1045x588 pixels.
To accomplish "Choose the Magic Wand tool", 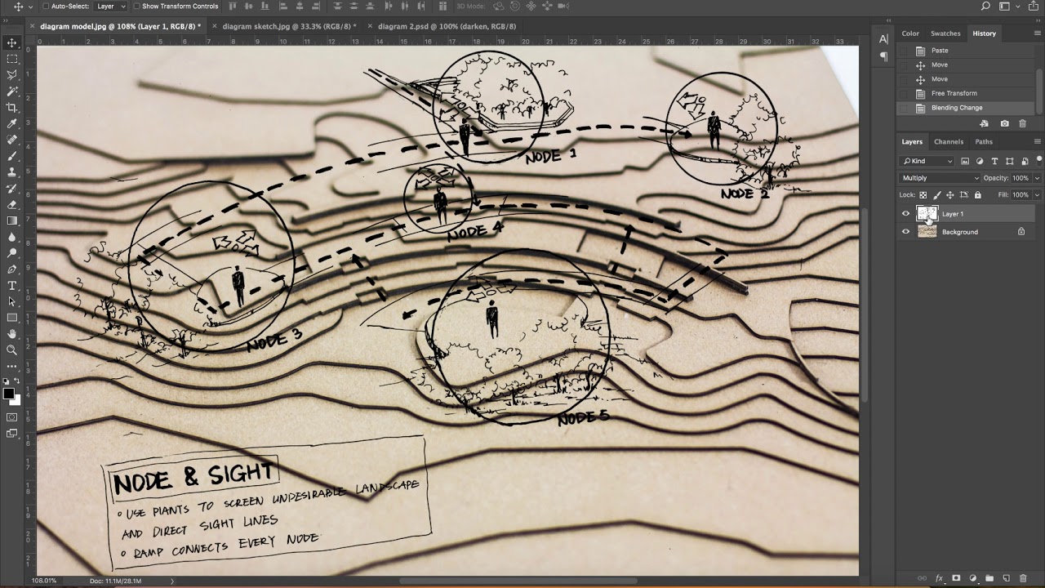I will point(11,91).
